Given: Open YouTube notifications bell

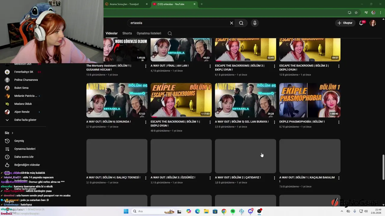Looking at the screenshot, I should [x=361, y=23].
